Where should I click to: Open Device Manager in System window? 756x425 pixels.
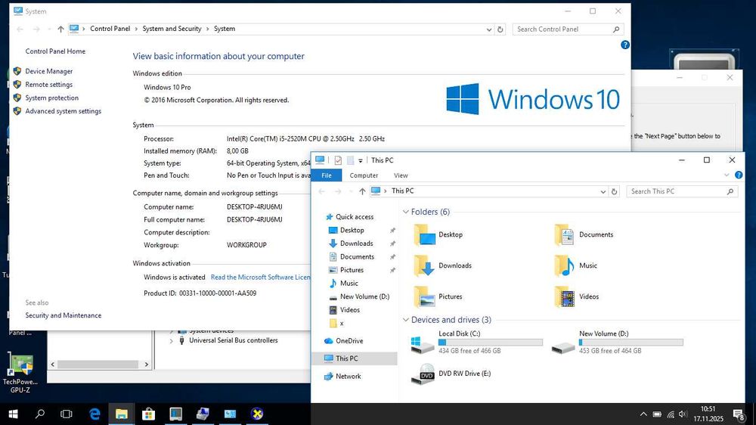coord(48,71)
